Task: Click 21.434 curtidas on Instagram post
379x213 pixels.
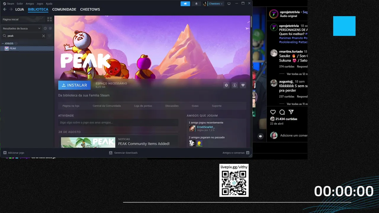Action: pos(286,119)
